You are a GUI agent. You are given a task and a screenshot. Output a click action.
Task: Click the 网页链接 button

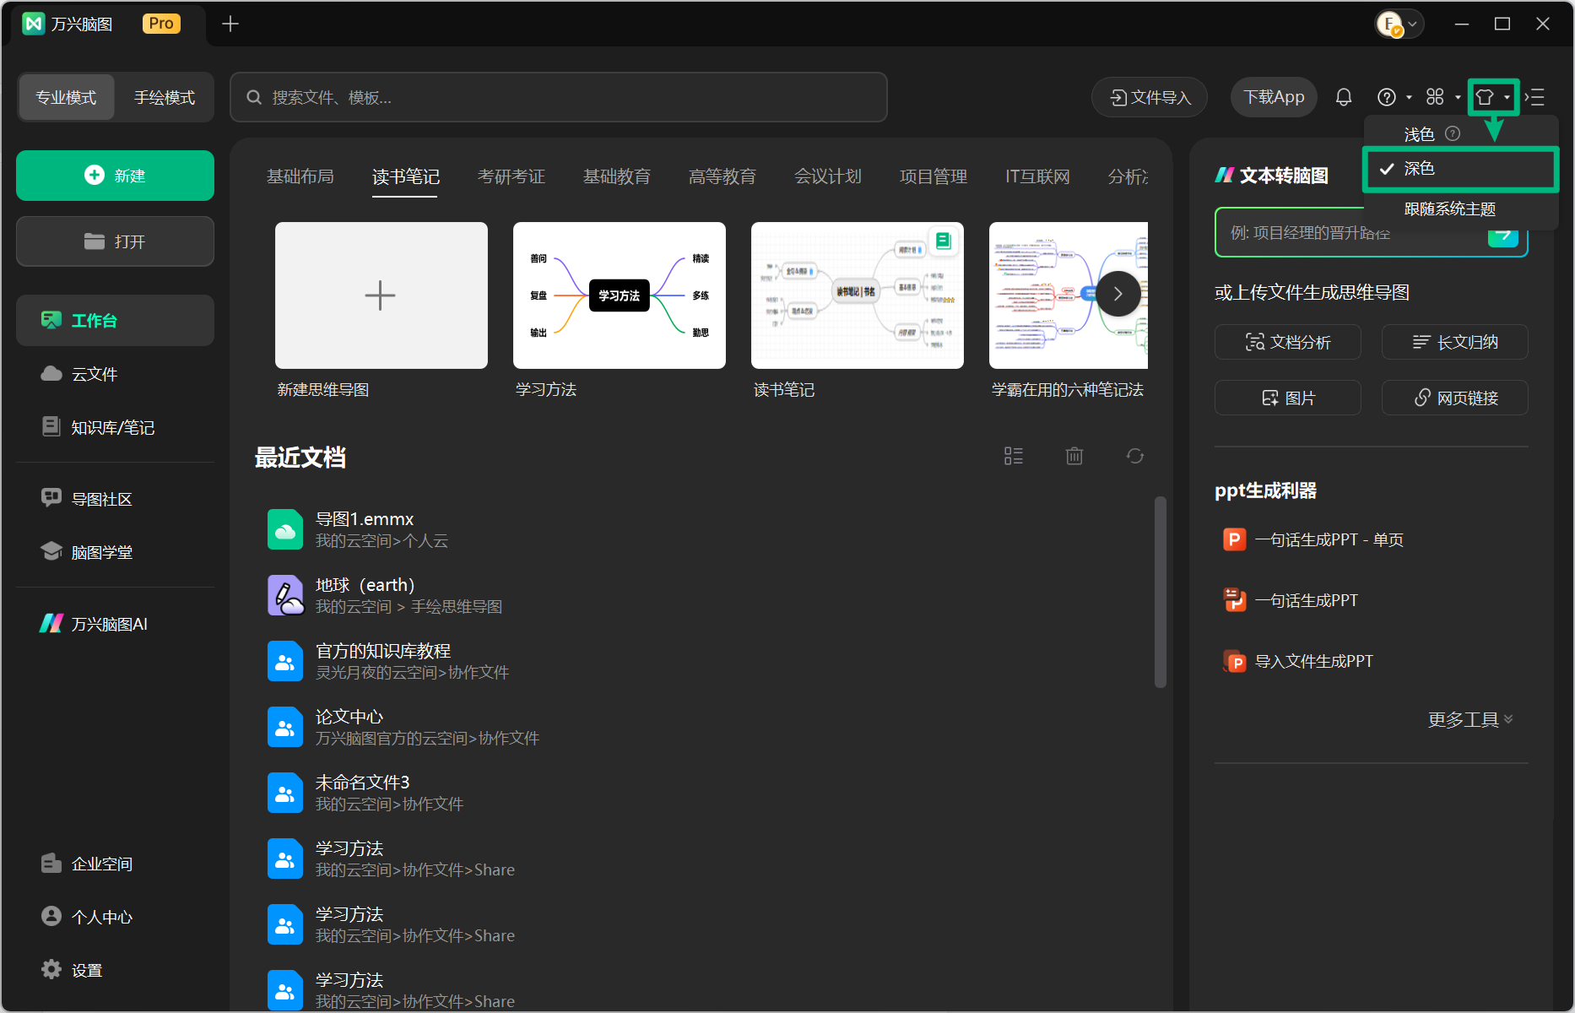(1455, 398)
